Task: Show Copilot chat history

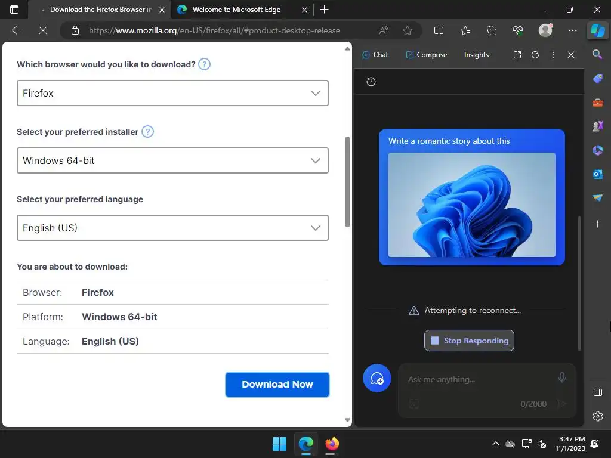Action: [371, 81]
